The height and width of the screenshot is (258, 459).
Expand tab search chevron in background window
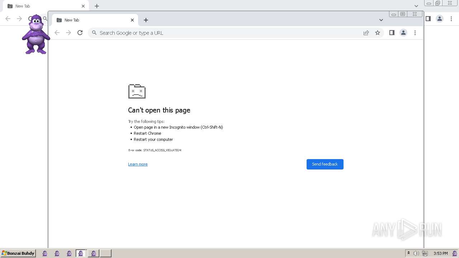point(416,6)
